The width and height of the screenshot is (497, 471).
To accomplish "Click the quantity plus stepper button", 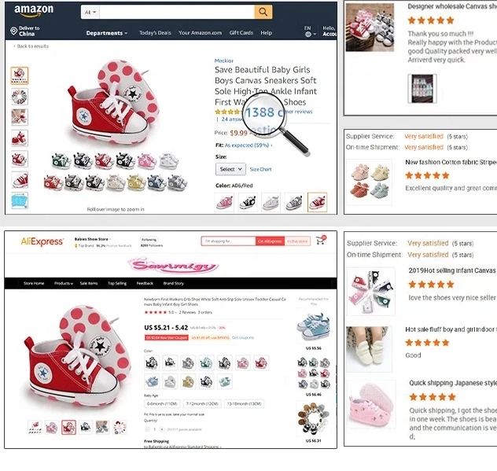I will tap(162, 429).
